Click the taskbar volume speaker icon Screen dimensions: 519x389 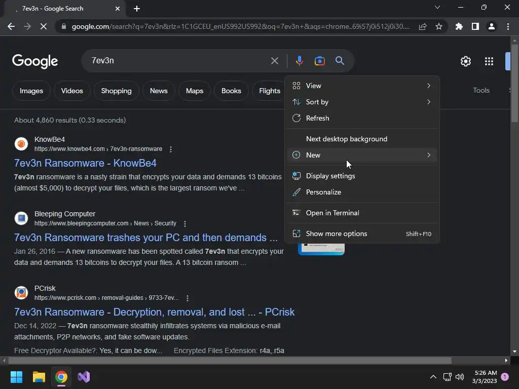[x=460, y=377]
